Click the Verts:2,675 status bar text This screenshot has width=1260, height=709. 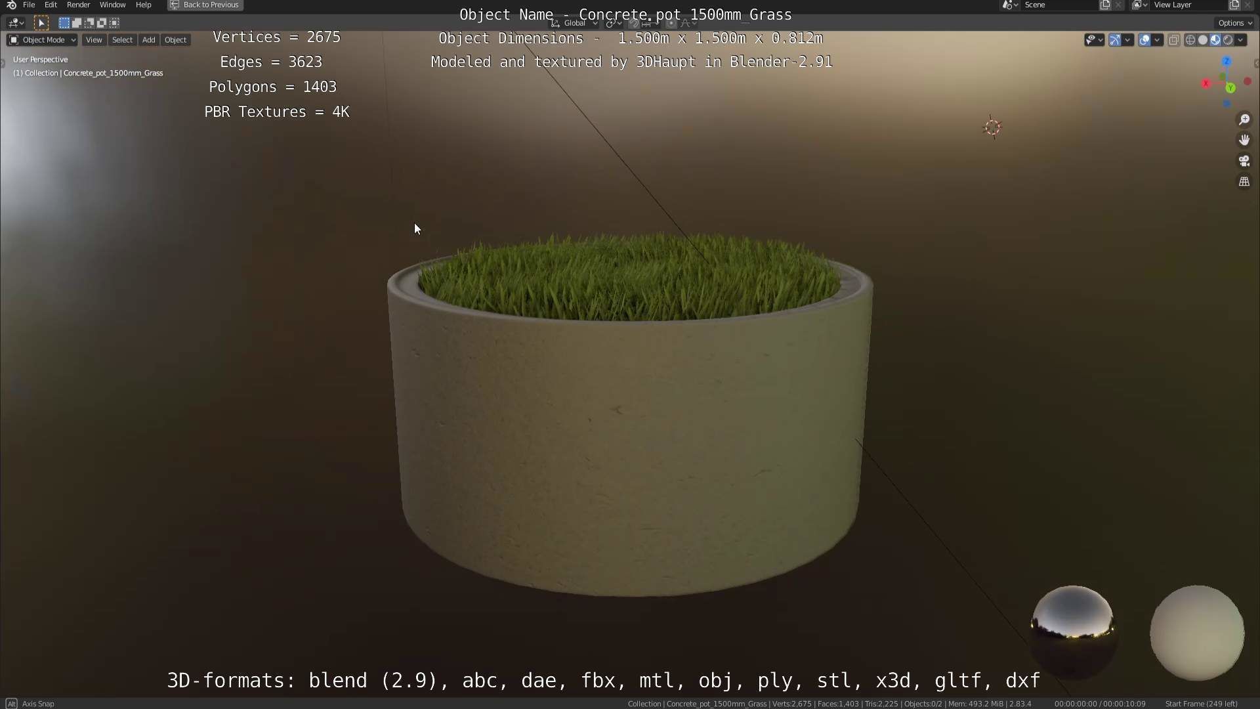point(792,704)
